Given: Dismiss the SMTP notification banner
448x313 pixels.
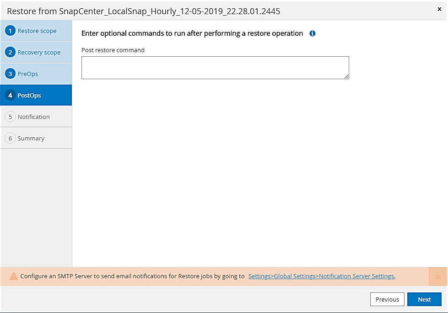Looking at the screenshot, I should click(x=438, y=276).
